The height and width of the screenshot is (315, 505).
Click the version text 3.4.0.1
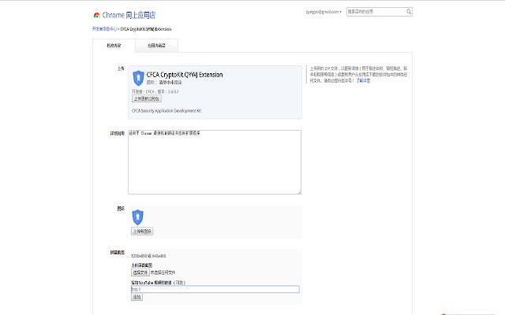tap(174, 91)
